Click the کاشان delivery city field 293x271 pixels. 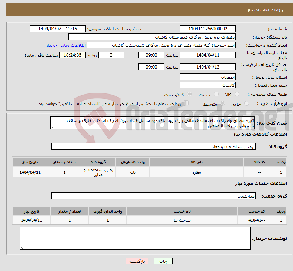207,85
